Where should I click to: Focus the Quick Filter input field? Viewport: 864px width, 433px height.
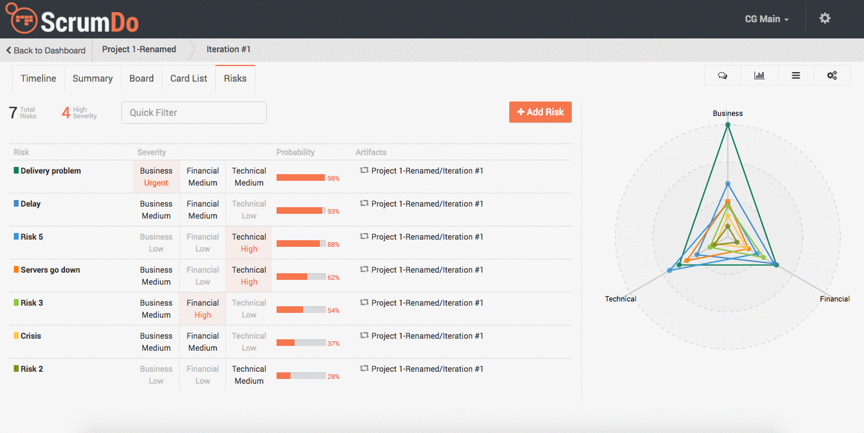(x=194, y=112)
